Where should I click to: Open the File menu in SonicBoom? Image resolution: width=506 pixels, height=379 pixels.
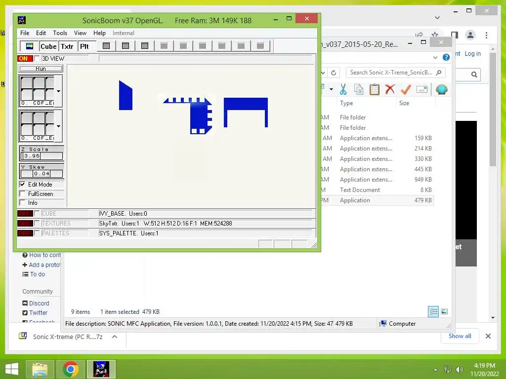(25, 33)
